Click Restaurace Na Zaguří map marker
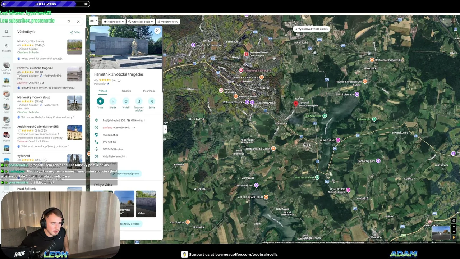Image resolution: width=460 pixels, height=259 pixels. pos(273,149)
